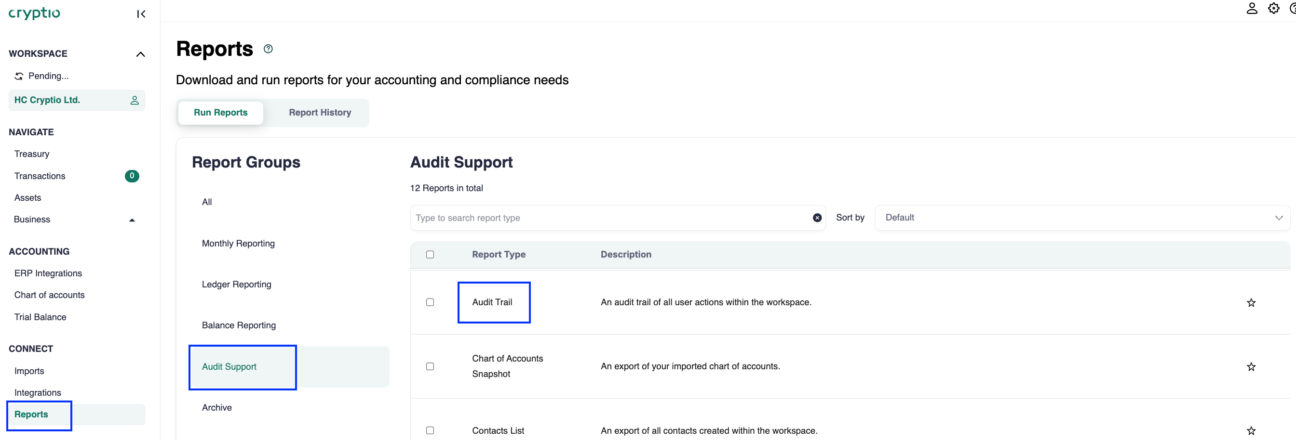Image resolution: width=1296 pixels, height=440 pixels.
Task: Clear the report search field with X icon
Action: (x=817, y=218)
